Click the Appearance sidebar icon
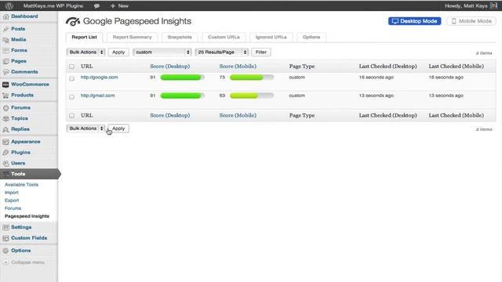The width and height of the screenshot is (502, 282). [5, 142]
